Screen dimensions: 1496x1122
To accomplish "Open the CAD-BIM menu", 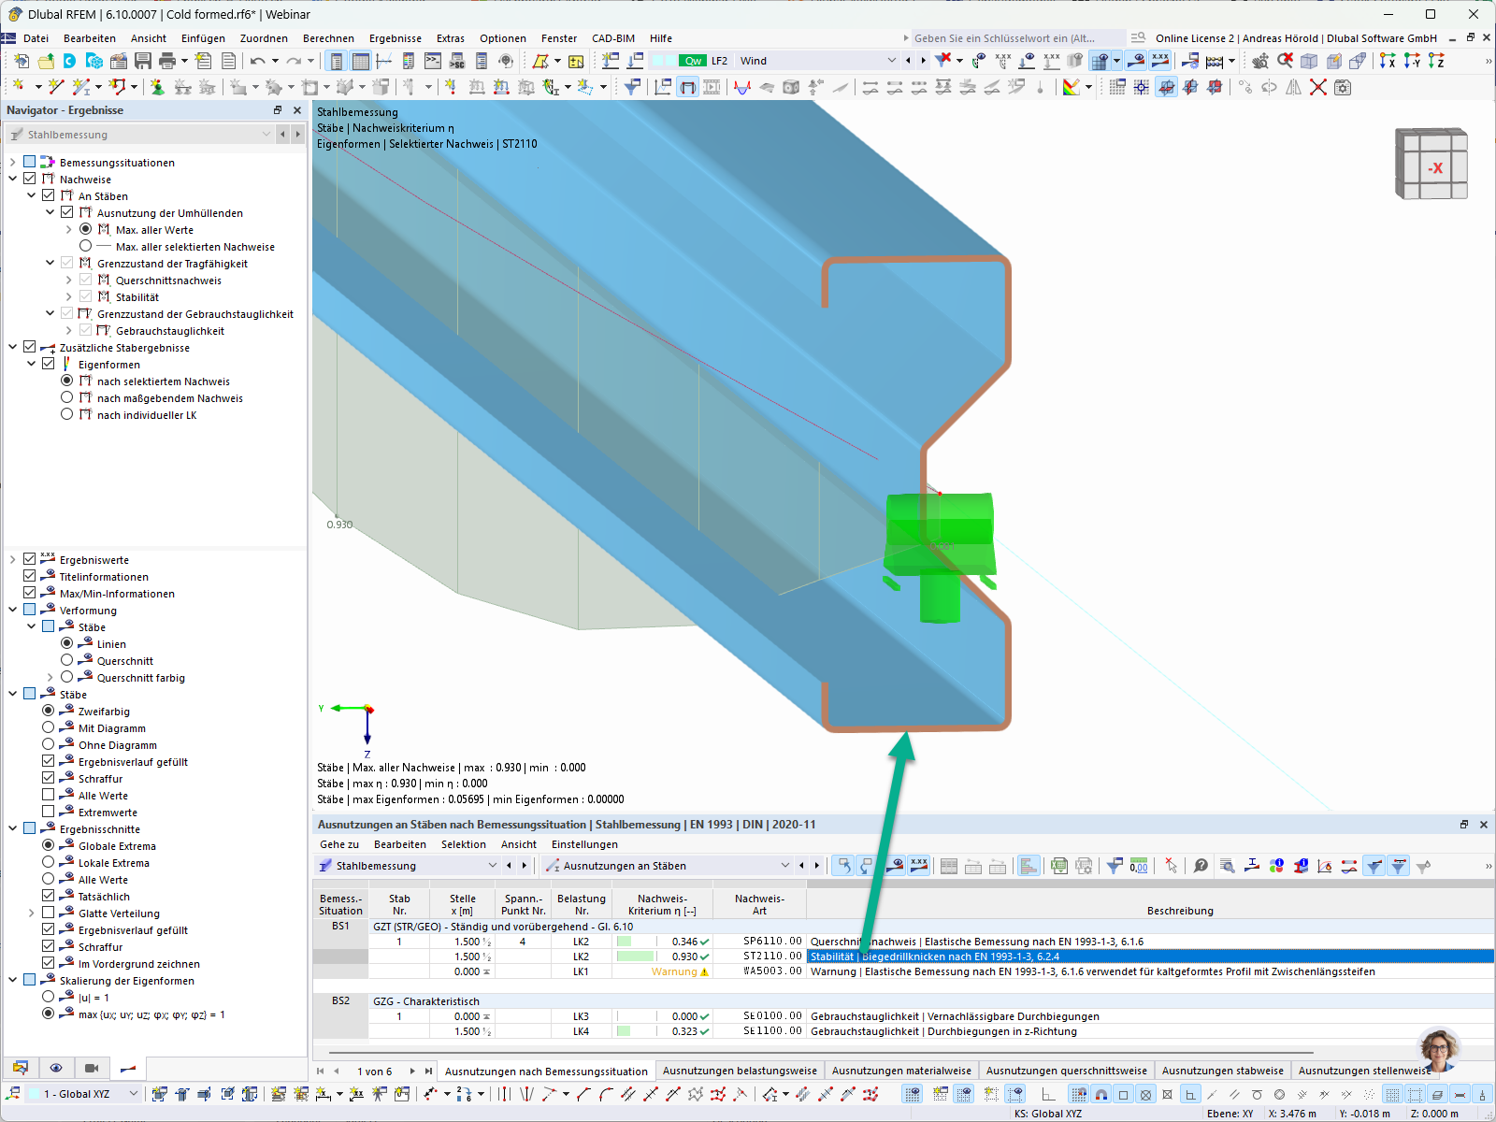I will [613, 38].
